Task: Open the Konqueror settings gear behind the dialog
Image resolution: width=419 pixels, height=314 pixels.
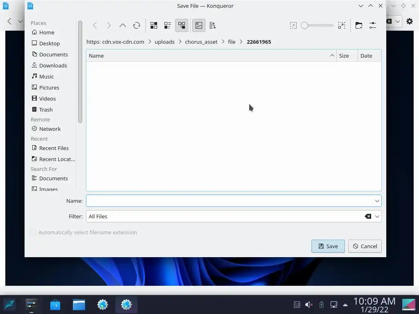Action: (409, 21)
